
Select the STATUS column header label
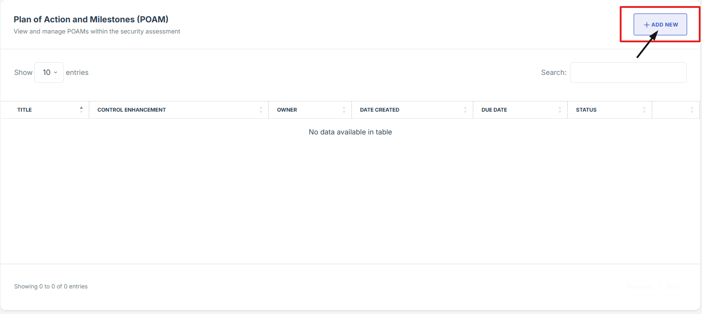[x=586, y=110]
